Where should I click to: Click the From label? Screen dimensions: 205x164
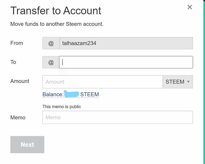point(17,43)
